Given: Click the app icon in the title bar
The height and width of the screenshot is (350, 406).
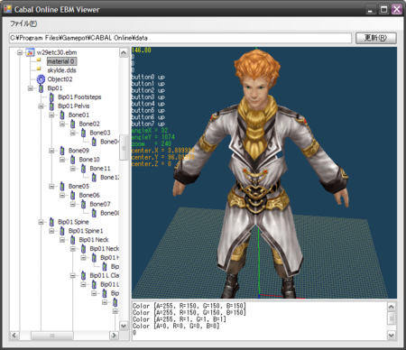Looking at the screenshot, I should [x=7, y=9].
